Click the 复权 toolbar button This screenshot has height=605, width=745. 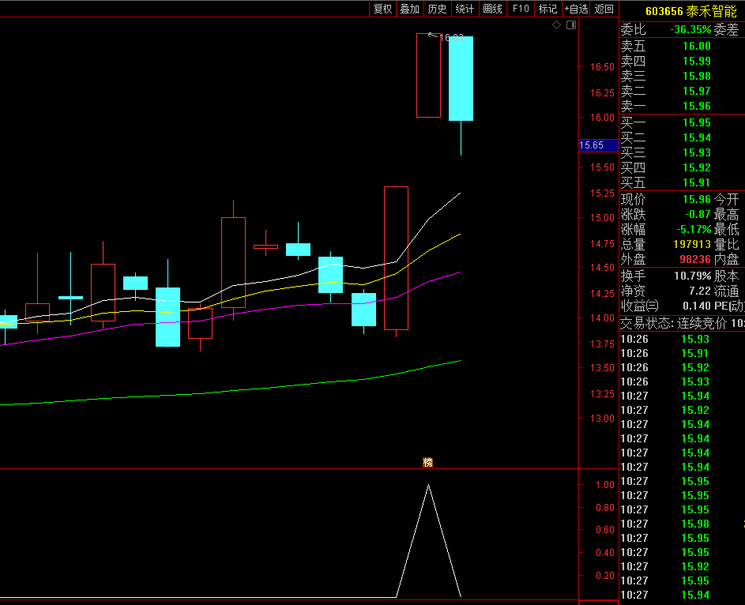tap(382, 9)
